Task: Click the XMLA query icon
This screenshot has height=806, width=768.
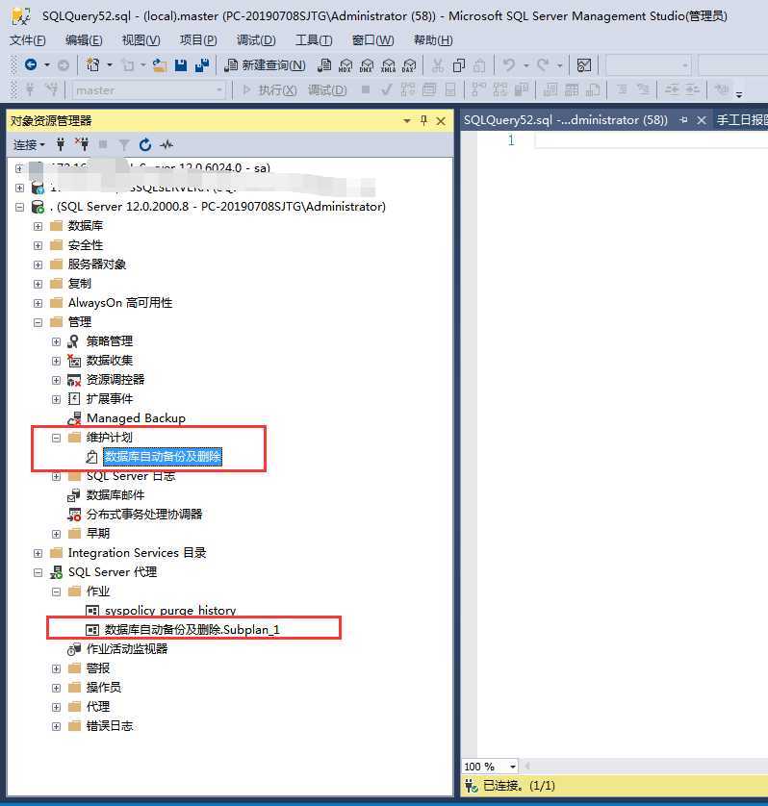Action: [388, 65]
